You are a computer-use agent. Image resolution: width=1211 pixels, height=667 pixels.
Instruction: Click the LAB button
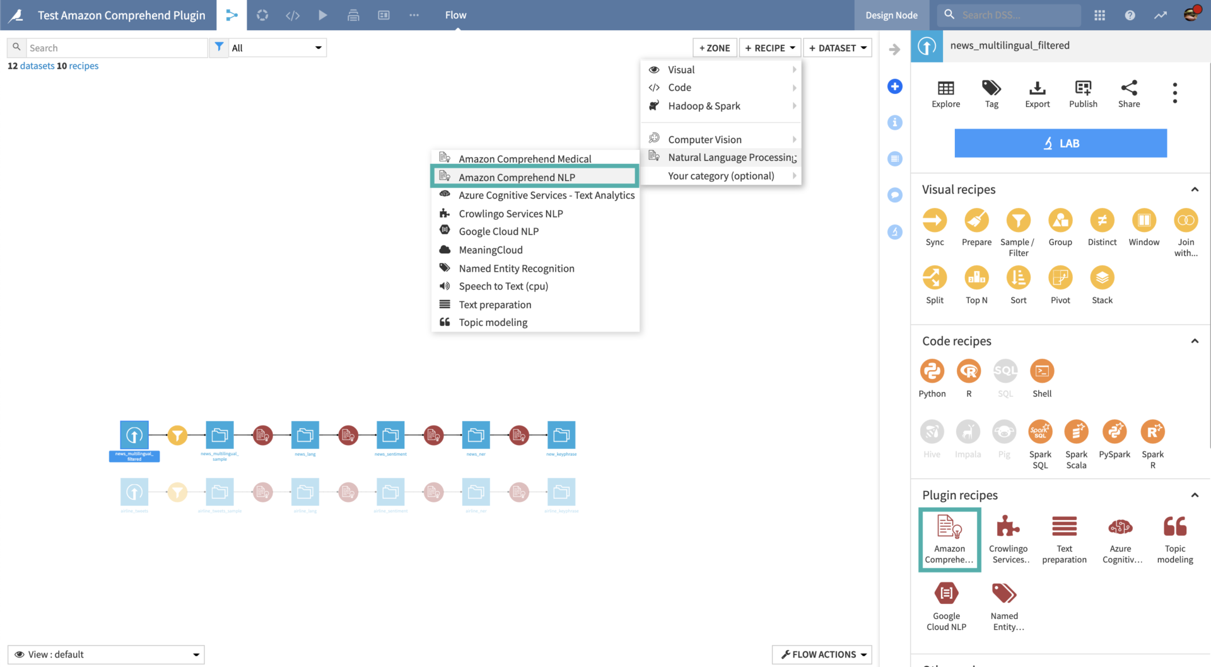tap(1060, 143)
